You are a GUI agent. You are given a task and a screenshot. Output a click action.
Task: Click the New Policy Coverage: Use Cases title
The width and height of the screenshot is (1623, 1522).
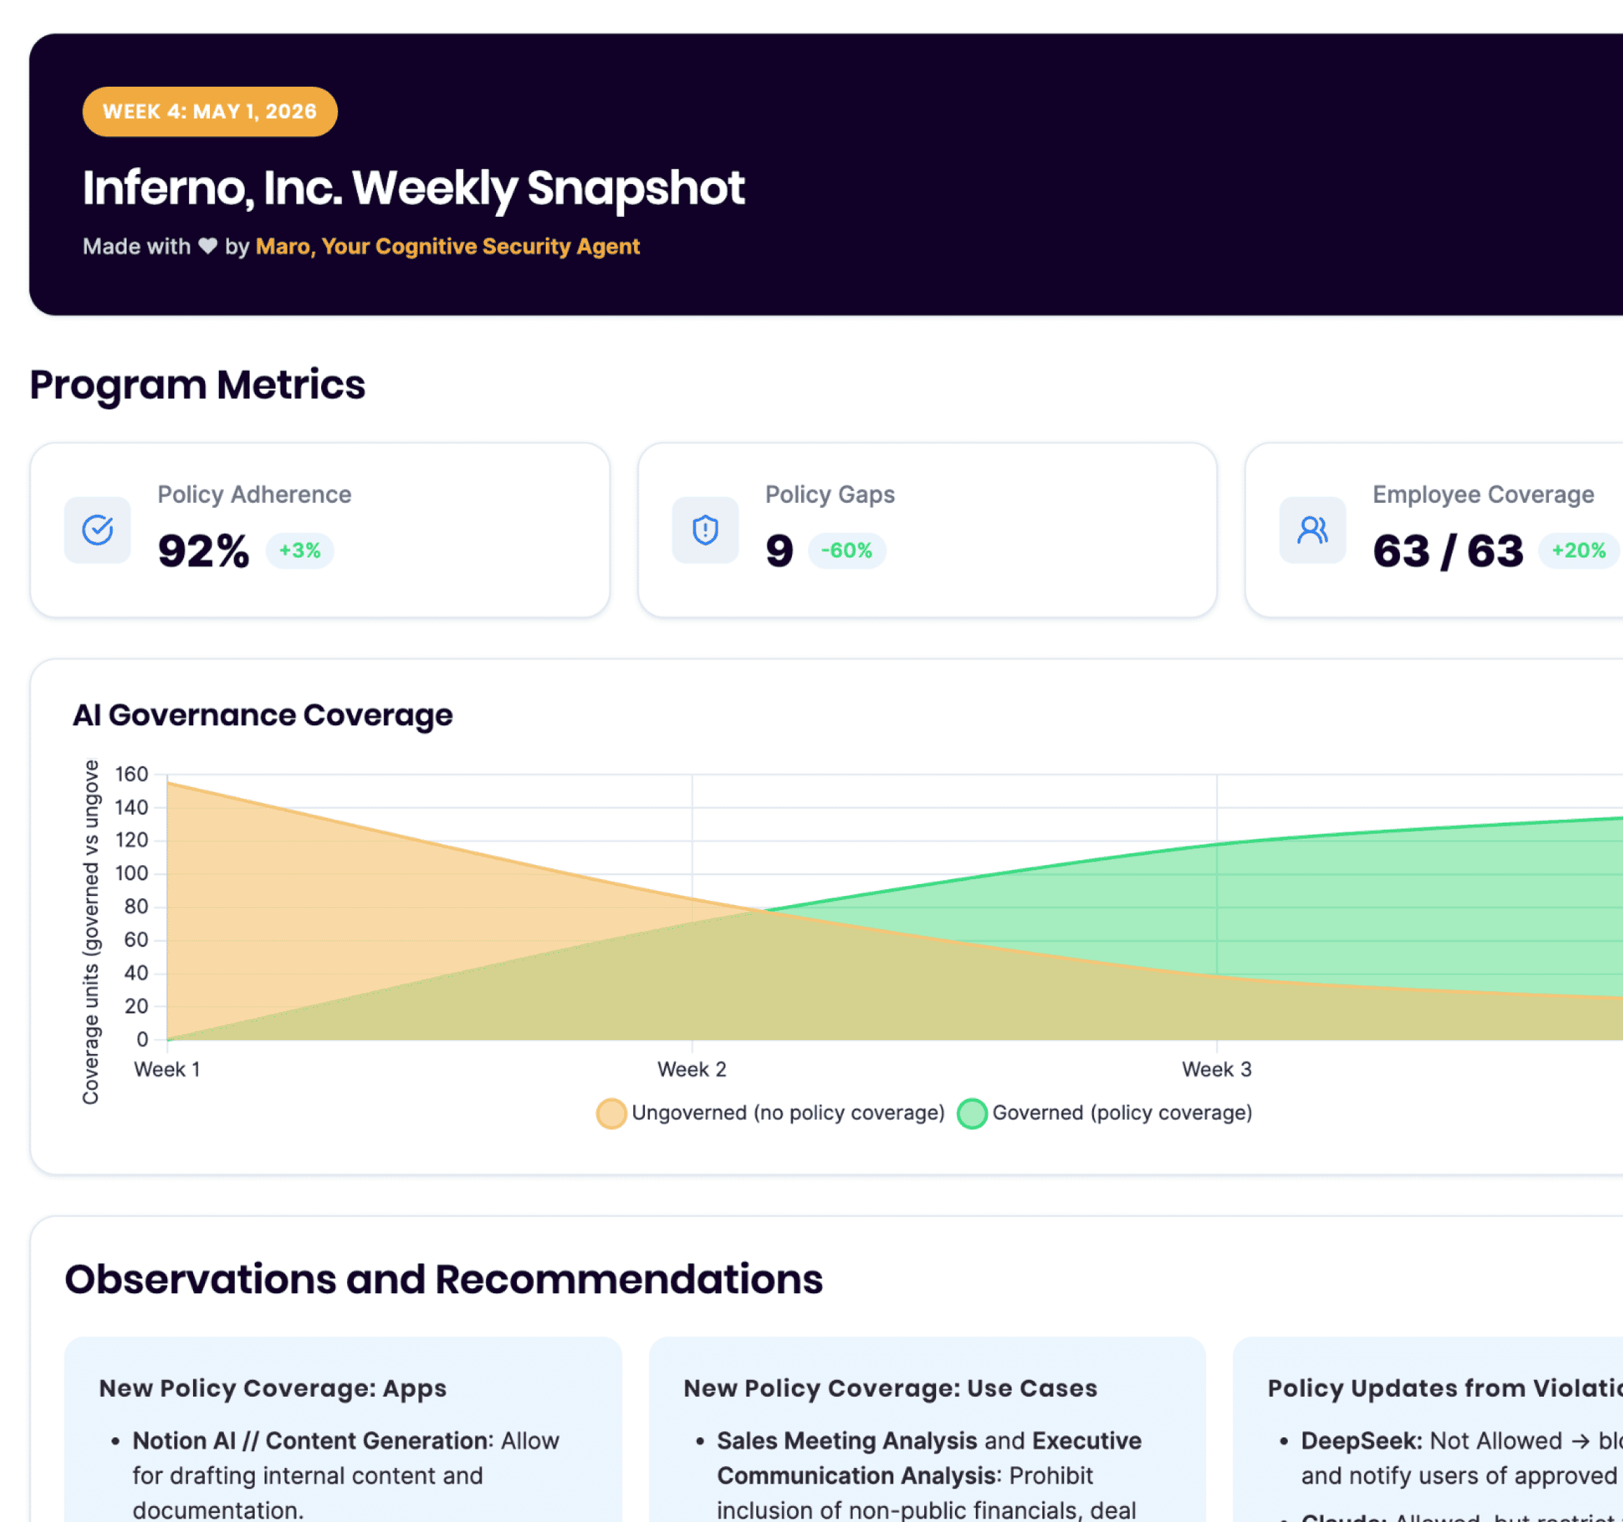point(890,1388)
